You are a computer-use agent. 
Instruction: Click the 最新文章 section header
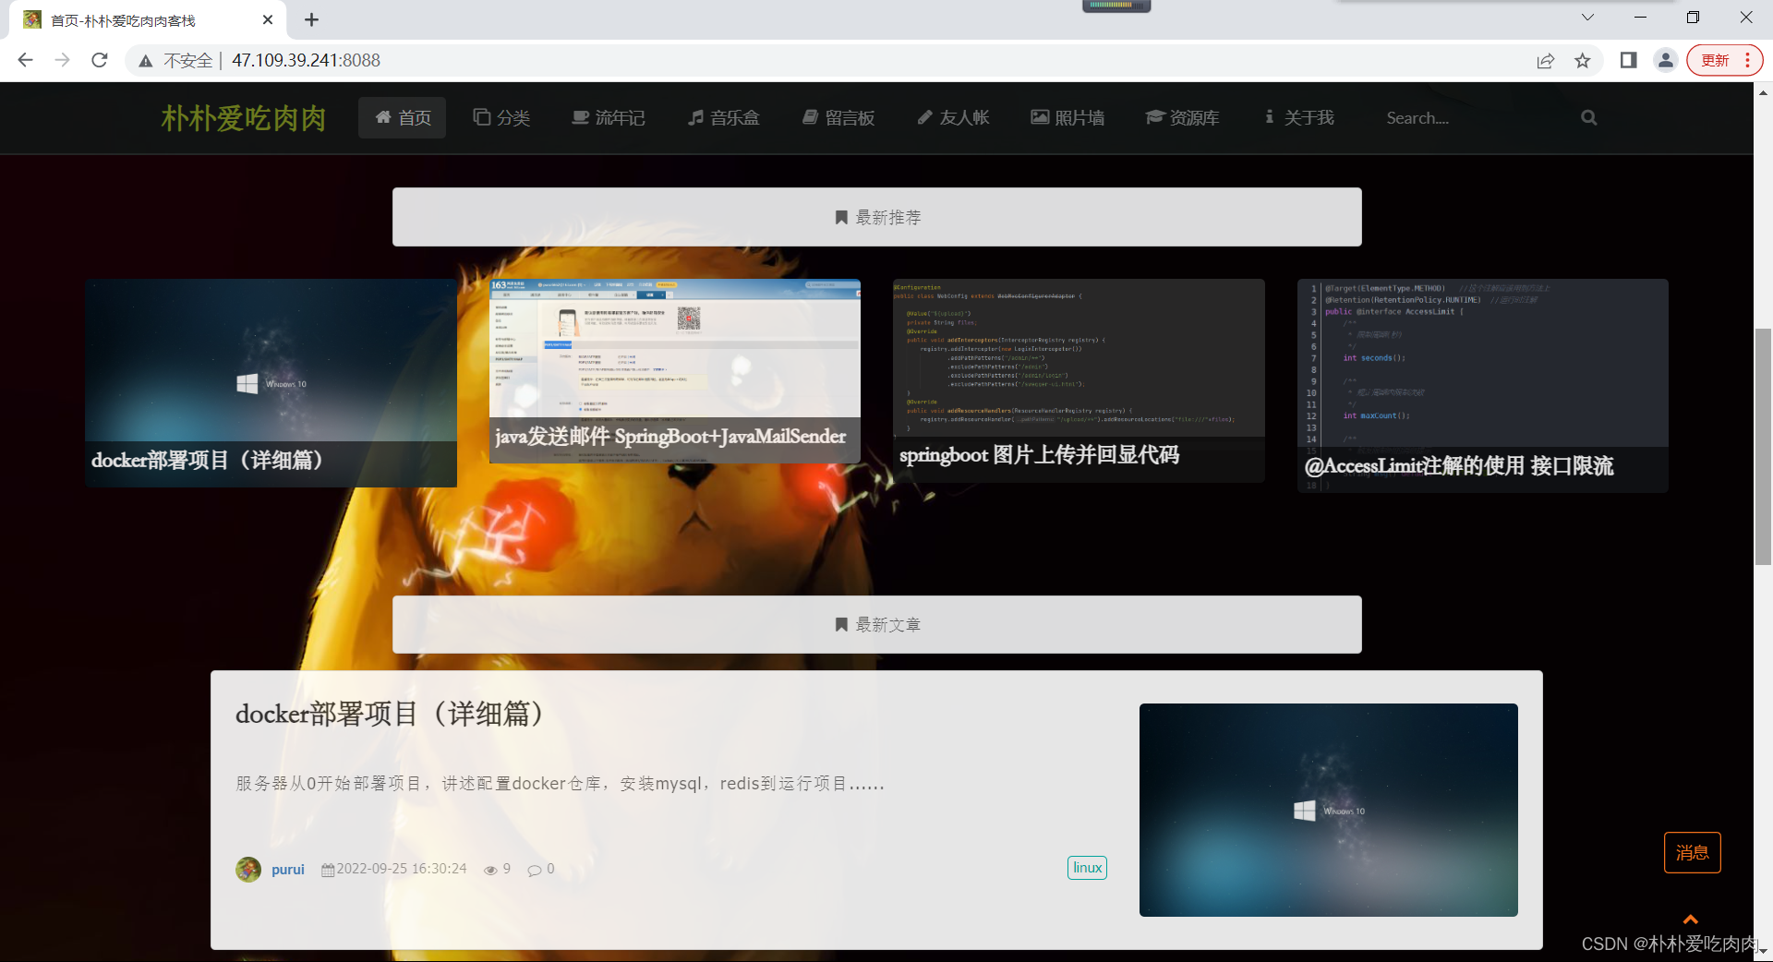[x=877, y=624]
